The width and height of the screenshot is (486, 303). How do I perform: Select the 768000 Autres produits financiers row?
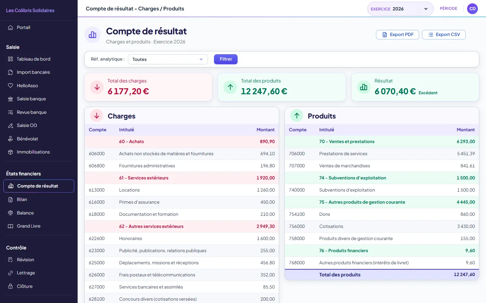click(x=382, y=263)
